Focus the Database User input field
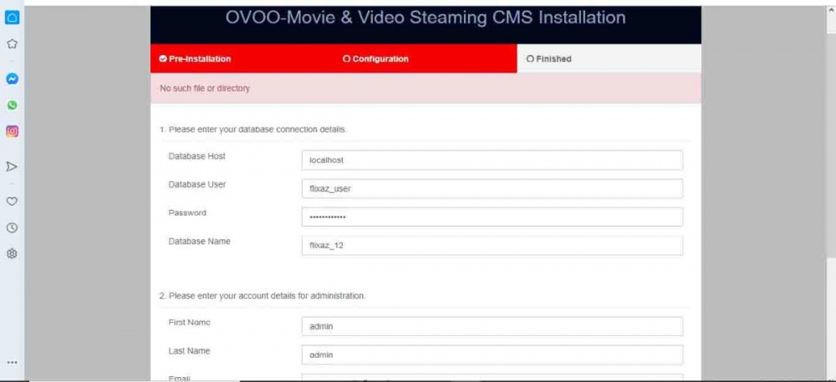Image resolution: width=836 pixels, height=382 pixels. pos(492,189)
